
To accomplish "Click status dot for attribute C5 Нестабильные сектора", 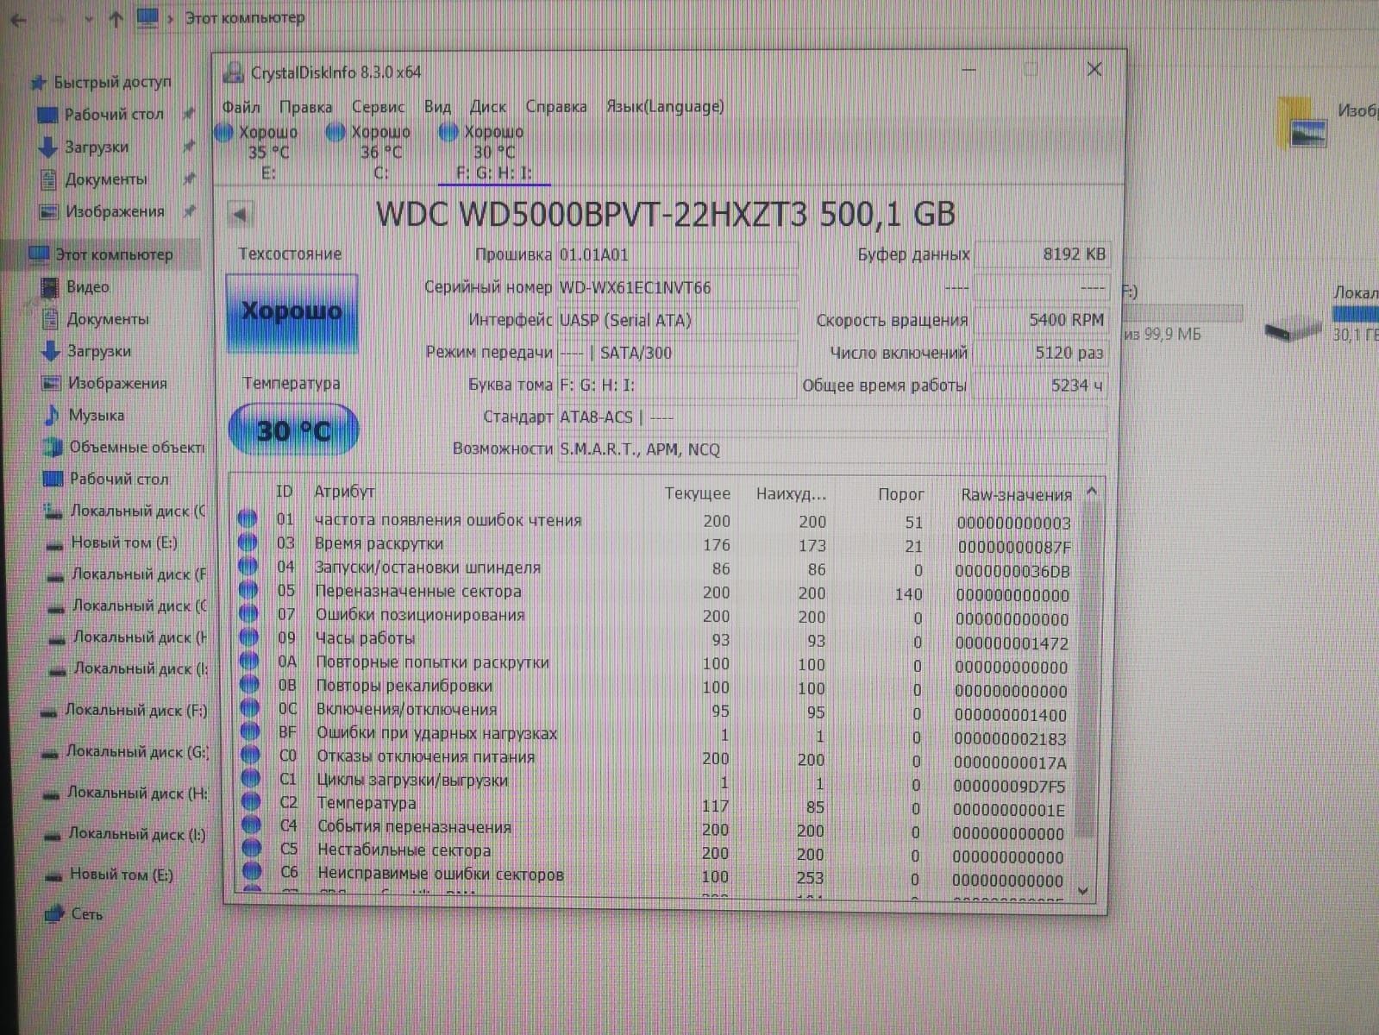I will tap(251, 850).
